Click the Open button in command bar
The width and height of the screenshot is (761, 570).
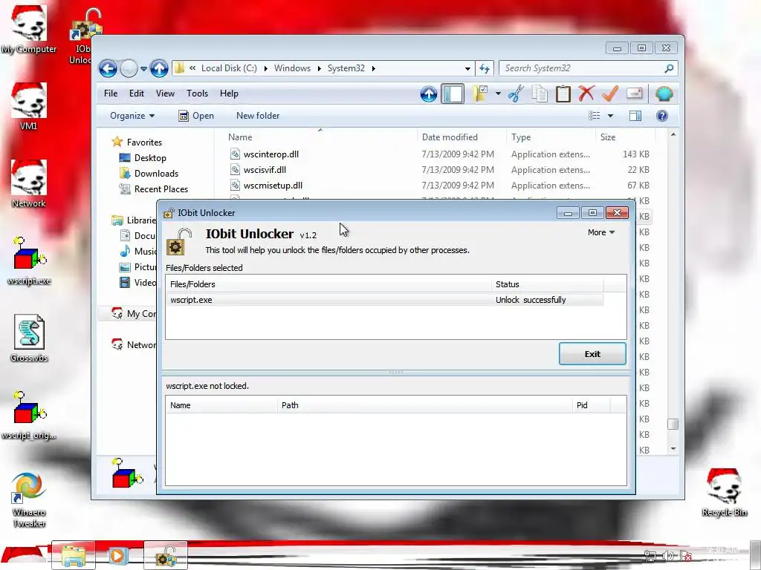click(x=196, y=116)
